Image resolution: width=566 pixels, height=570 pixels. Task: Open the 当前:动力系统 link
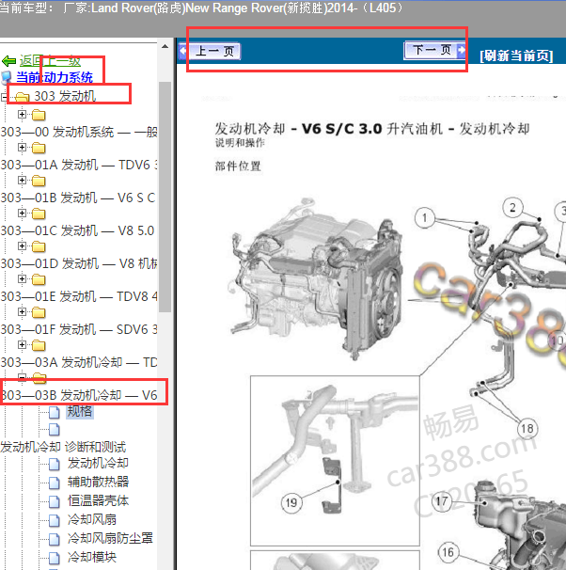pos(55,77)
